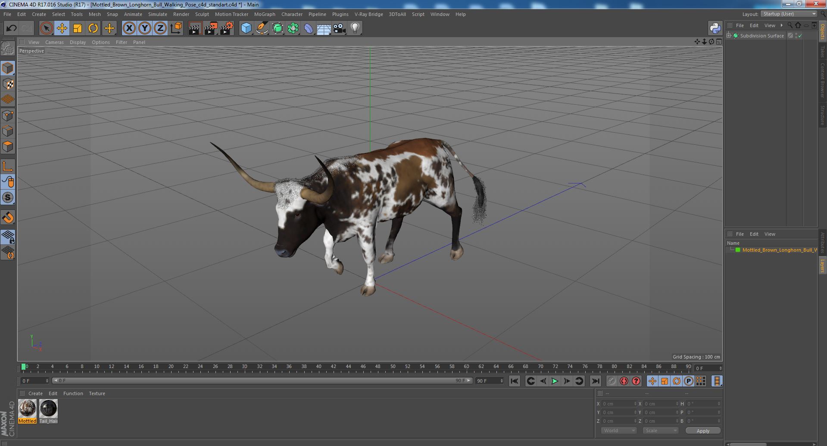The width and height of the screenshot is (827, 446).
Task: Toggle Z axis lock
Action: click(160, 28)
